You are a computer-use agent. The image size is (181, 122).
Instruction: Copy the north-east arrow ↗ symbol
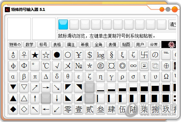35,87
